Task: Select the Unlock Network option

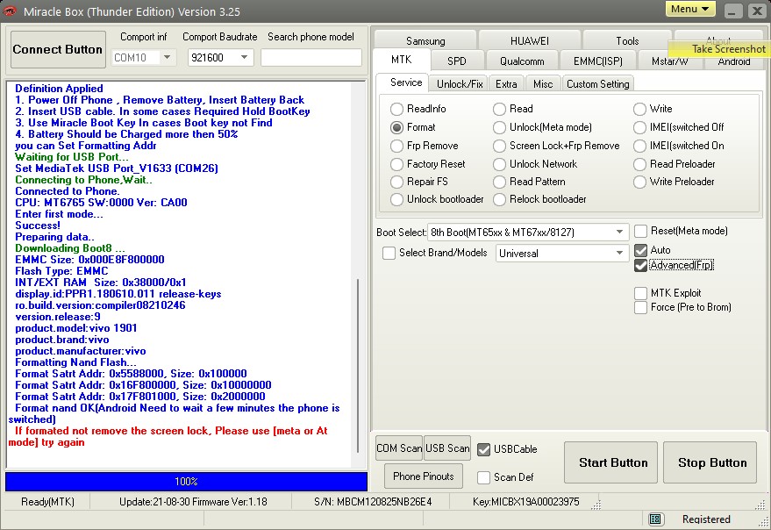Action: pyautogui.click(x=500, y=164)
